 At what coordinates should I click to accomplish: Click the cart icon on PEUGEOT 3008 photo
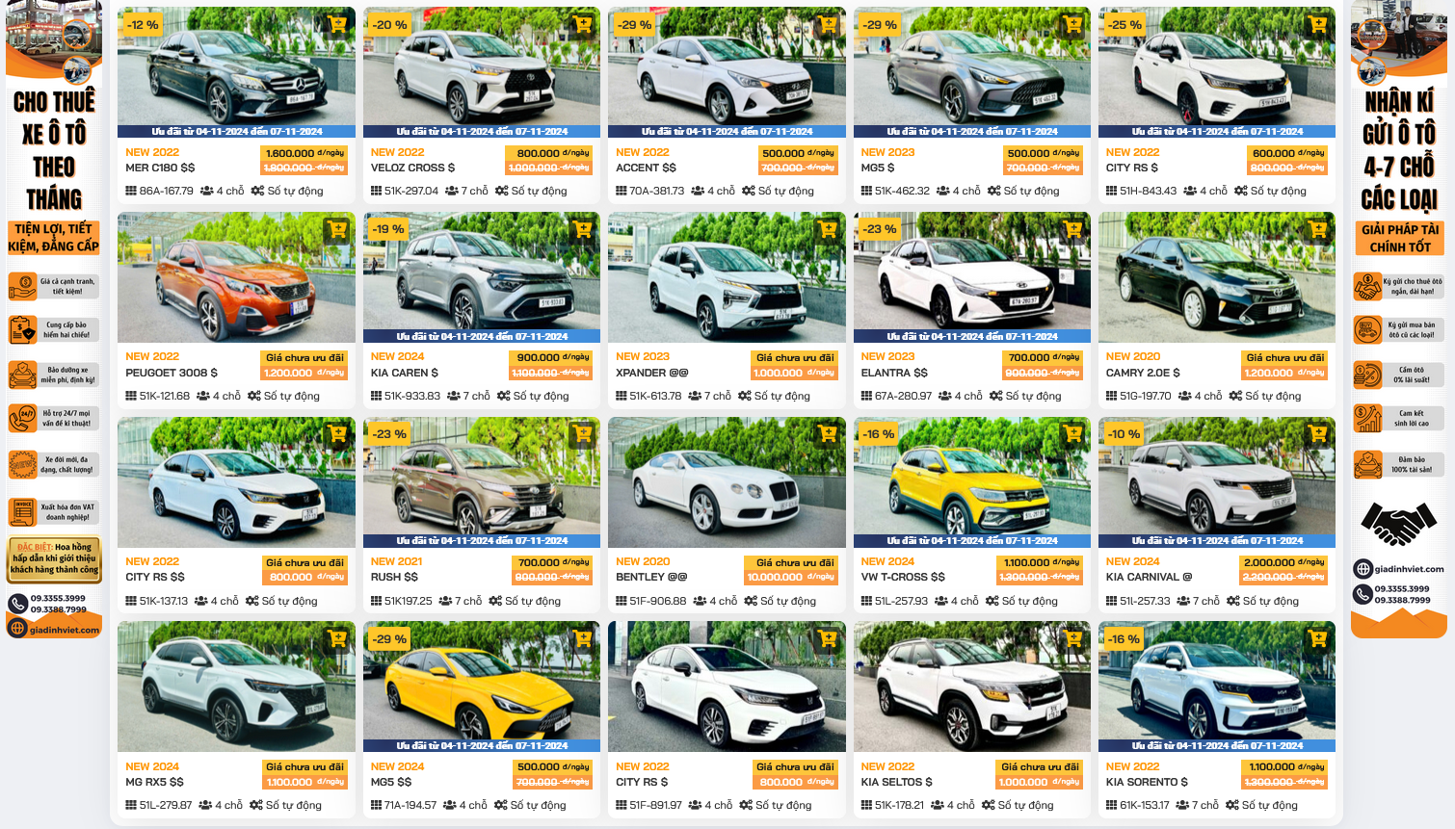(337, 229)
